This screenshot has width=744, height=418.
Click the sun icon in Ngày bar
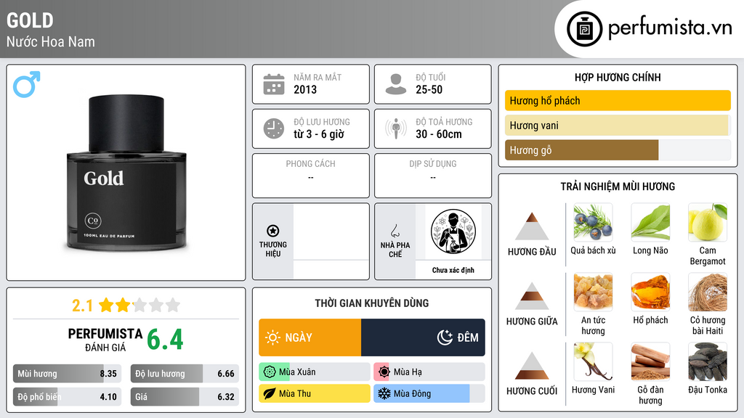[x=273, y=337]
